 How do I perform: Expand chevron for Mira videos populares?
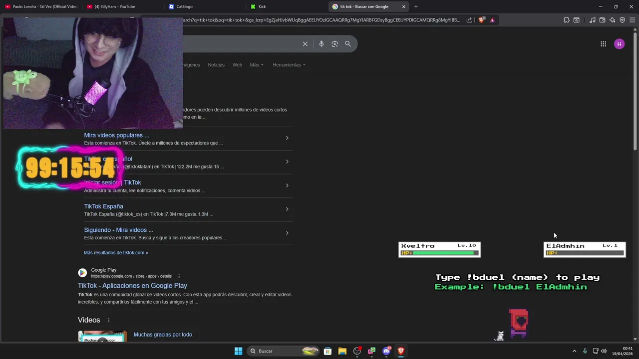[x=287, y=138]
